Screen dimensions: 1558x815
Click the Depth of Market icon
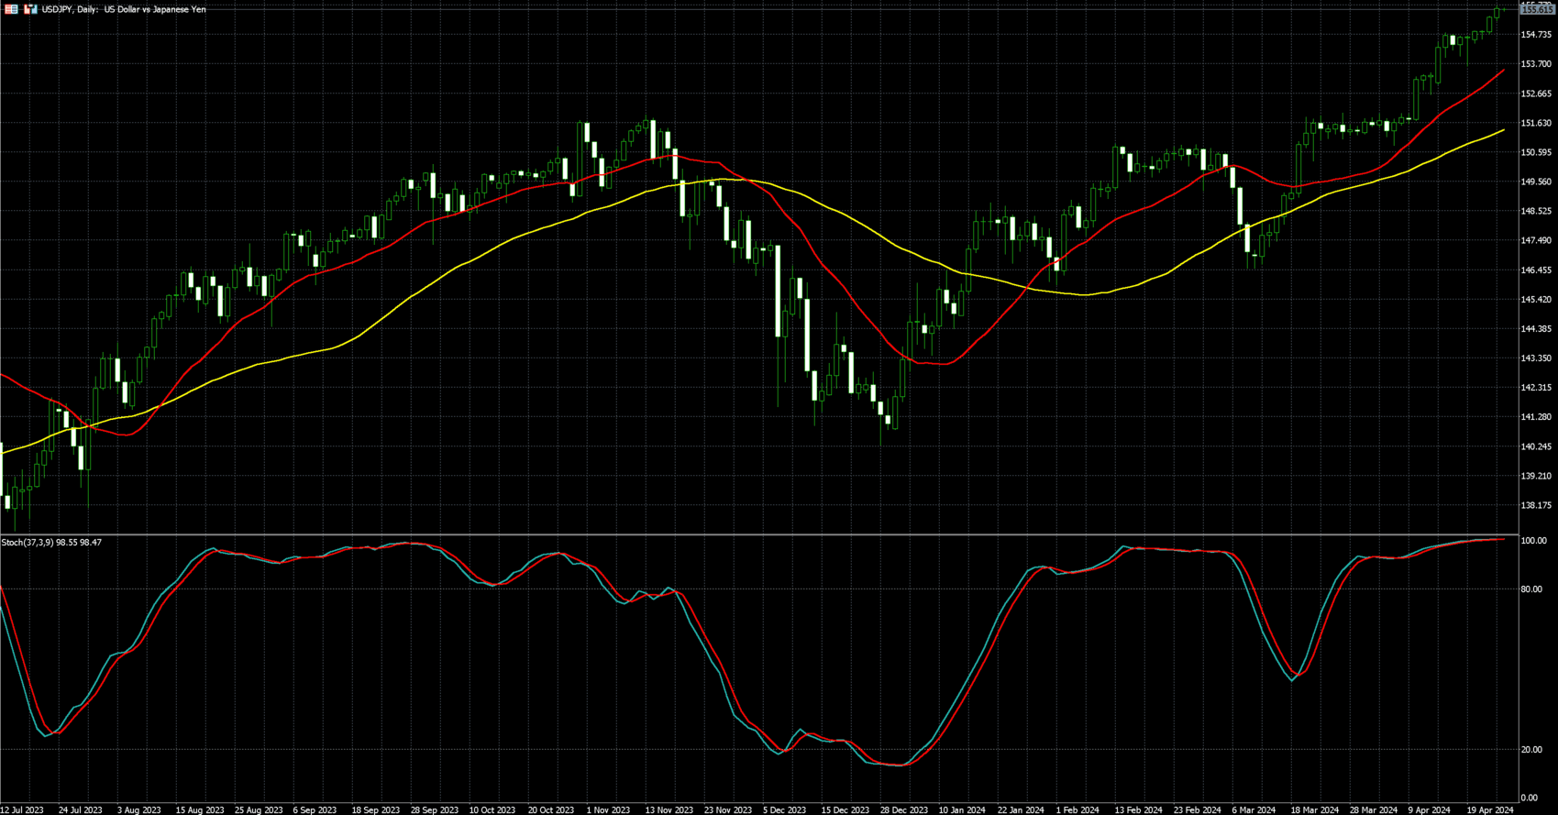(11, 9)
